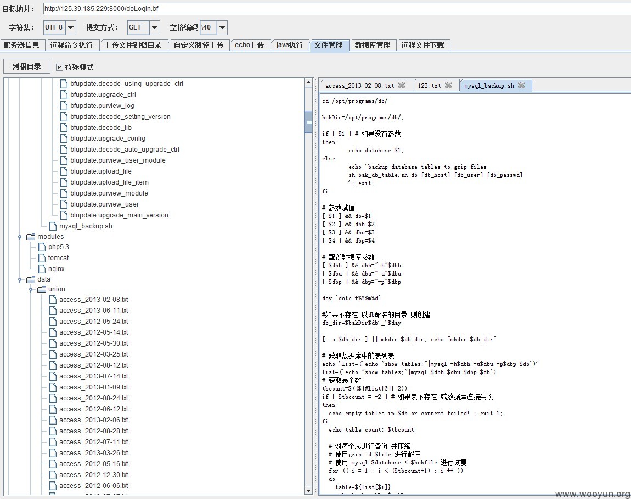Screen dimensions: 631x499
Task: Click the modules folder icon
Action: point(31,237)
